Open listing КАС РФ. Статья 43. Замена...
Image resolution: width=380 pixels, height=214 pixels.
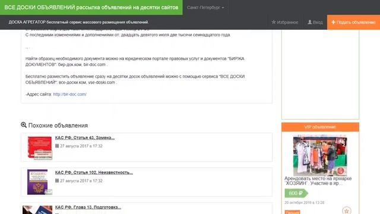[85, 137]
